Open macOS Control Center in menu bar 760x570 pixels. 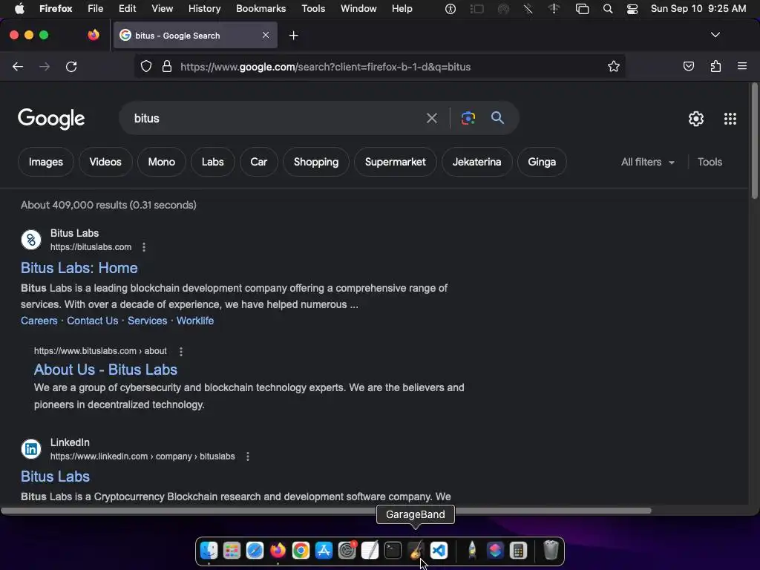[632, 9]
